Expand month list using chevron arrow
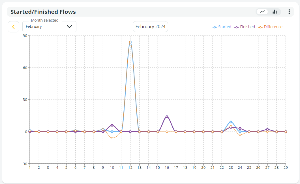The width and height of the screenshot is (300, 184). point(69,27)
